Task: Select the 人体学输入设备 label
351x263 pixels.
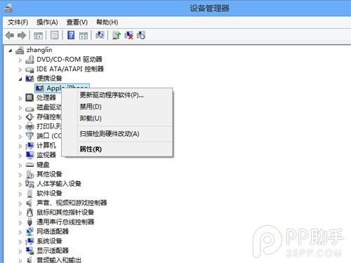Action: (59, 184)
